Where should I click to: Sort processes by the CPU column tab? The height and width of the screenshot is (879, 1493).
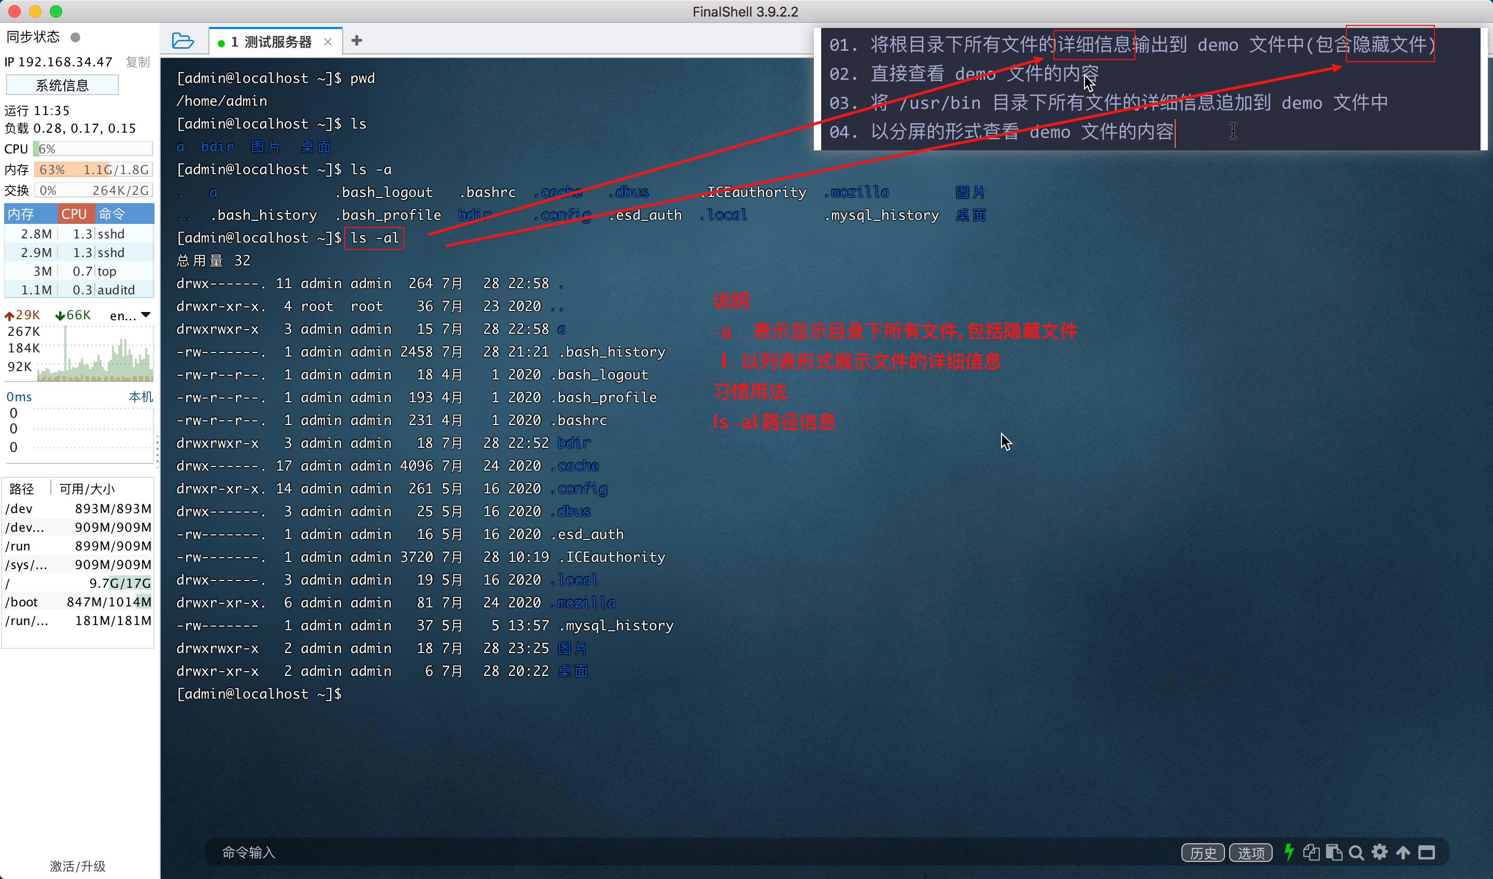(x=74, y=214)
